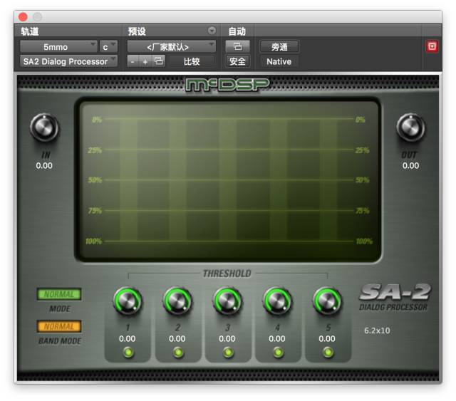Screen dimensions: 456x401
Task: Click band 1 threshold value 0.00
Action: coord(127,338)
